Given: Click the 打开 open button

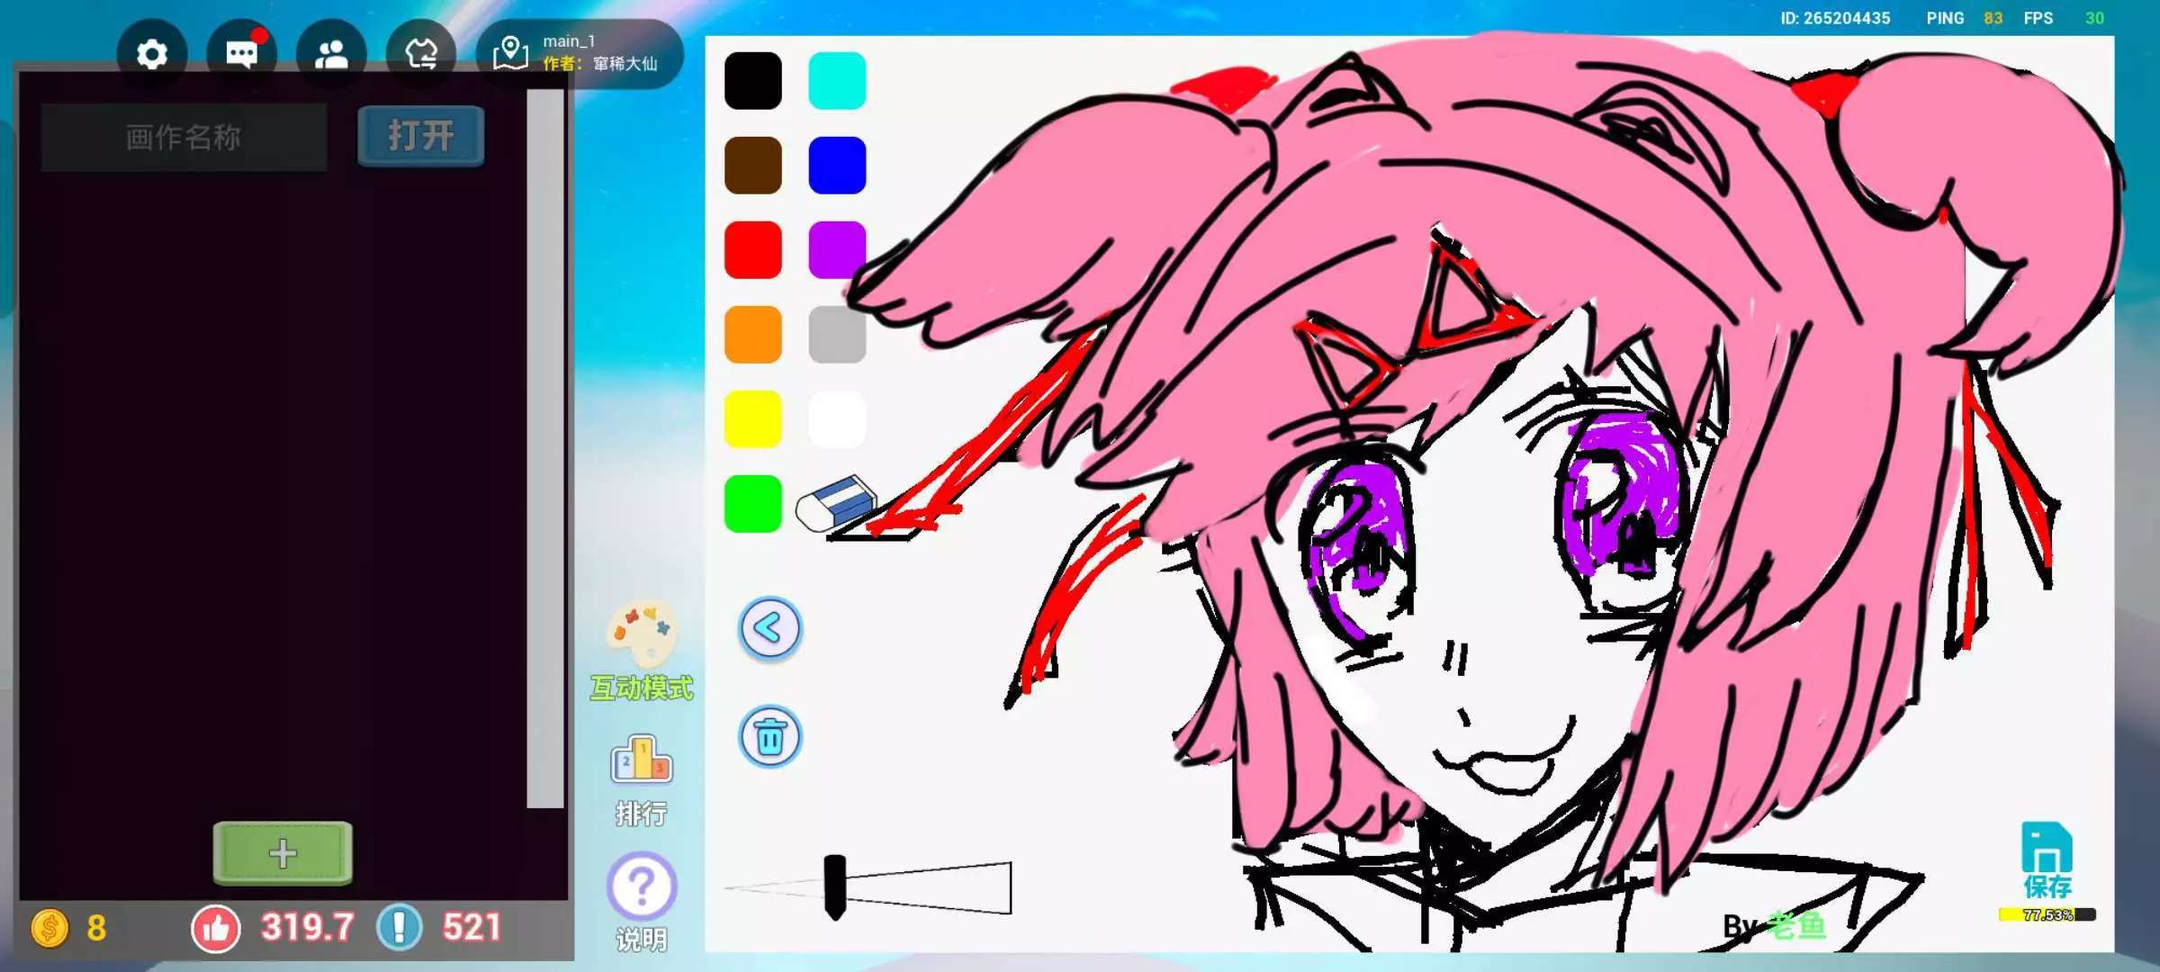Looking at the screenshot, I should coord(420,136).
